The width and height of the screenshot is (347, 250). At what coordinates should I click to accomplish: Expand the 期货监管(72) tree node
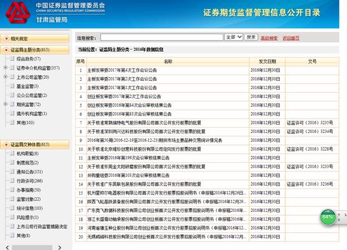coord(6,104)
